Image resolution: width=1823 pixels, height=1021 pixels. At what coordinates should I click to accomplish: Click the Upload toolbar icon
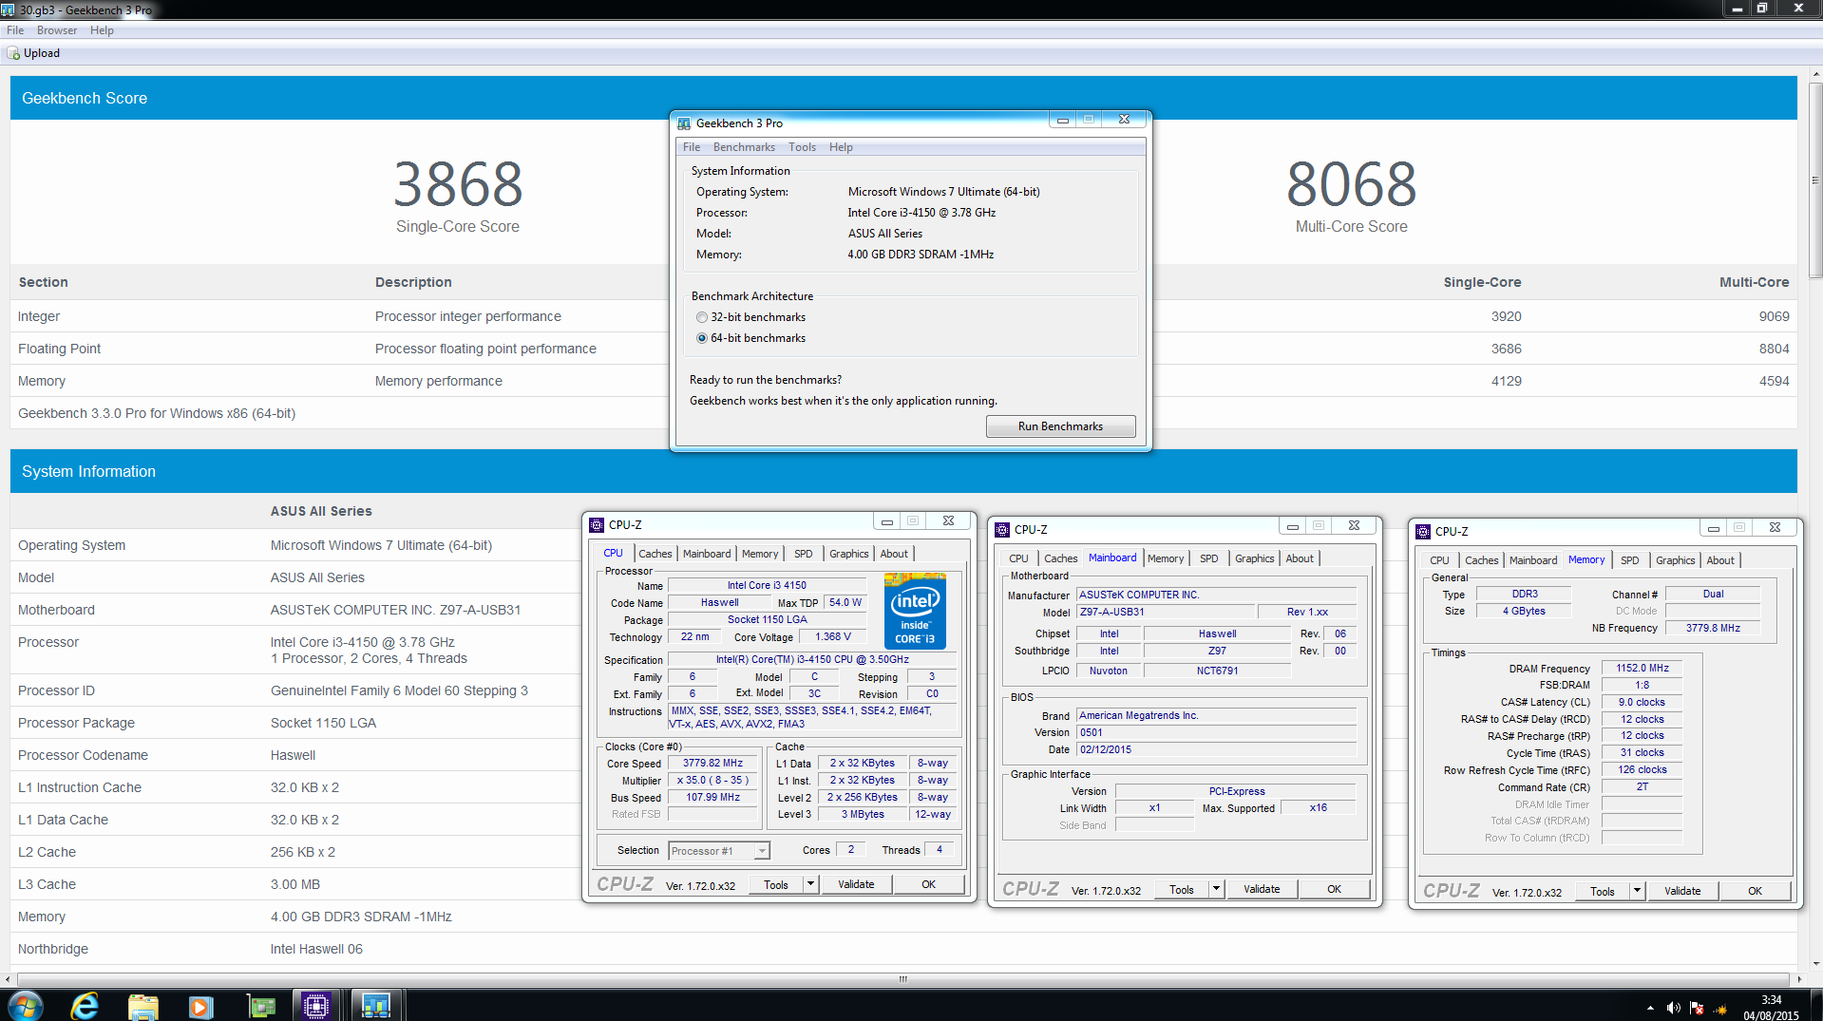point(13,53)
